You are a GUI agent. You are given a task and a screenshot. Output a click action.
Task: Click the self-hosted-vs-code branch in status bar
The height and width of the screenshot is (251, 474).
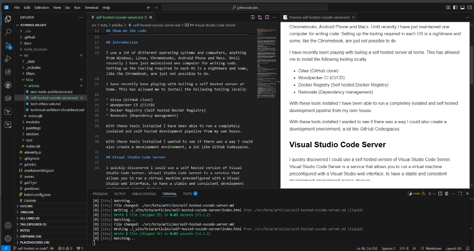32,248
